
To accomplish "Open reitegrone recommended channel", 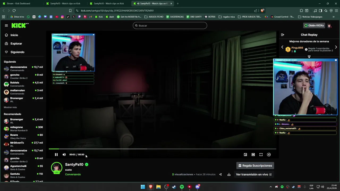I will [x=23, y=129].
